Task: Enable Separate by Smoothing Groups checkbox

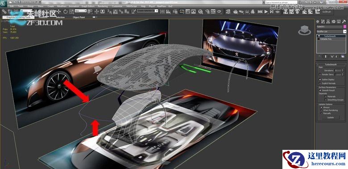Action: (326, 100)
